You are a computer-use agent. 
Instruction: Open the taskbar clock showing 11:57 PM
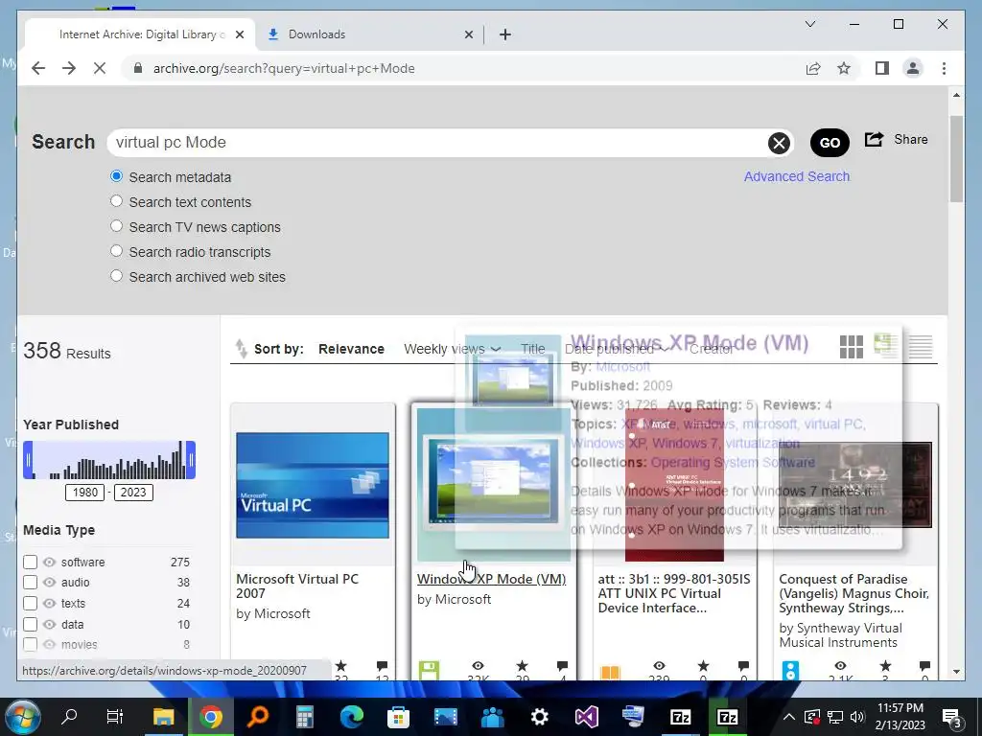click(x=900, y=717)
